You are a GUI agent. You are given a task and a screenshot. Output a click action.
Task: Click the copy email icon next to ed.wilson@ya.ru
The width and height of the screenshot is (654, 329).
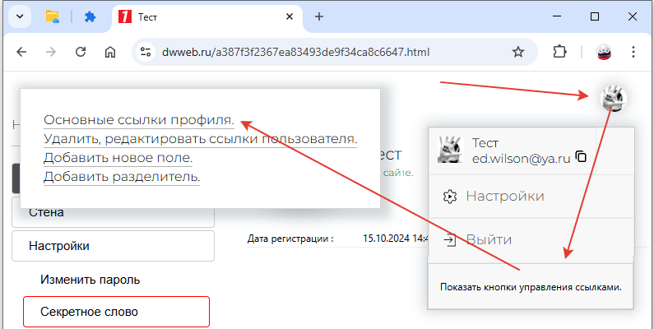(581, 157)
